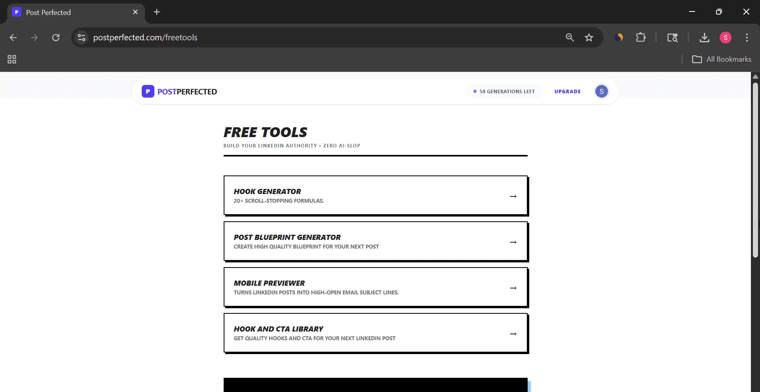Click the FREE TOOLS heading
This screenshot has width=760, height=392.
(x=265, y=132)
